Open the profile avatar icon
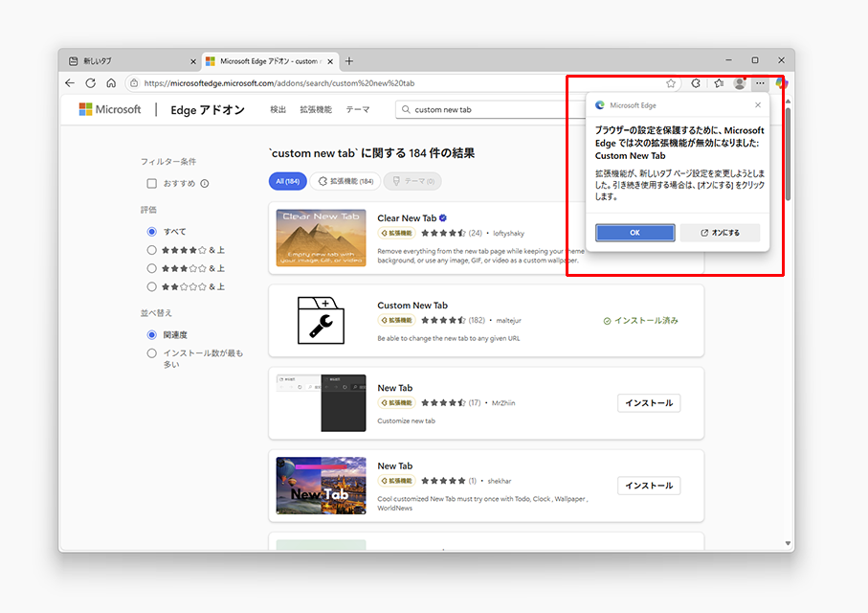The image size is (868, 613). coord(739,83)
